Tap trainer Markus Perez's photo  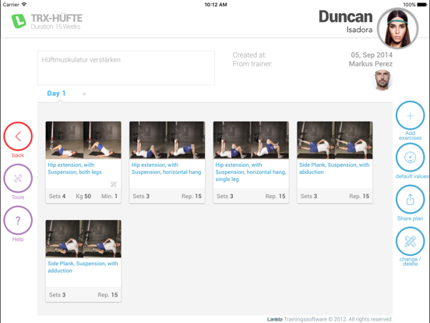[x=382, y=80]
